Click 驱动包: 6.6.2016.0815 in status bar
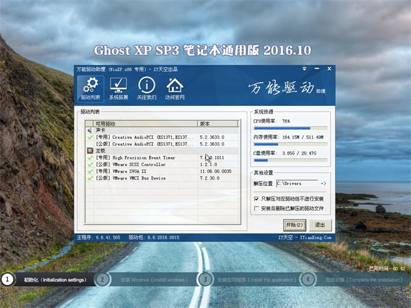 pyautogui.click(x=154, y=237)
